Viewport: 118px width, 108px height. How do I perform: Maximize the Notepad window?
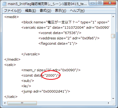point(100,3)
